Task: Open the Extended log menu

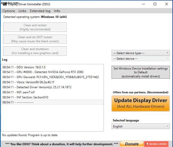Action: coord(40,11)
